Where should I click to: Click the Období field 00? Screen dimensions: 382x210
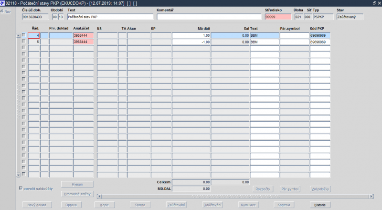tap(55, 17)
